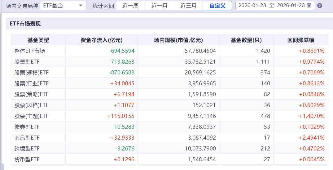This screenshot has width=333, height=170.
Task: Open the ETF基金 product type dropdown
Action: pos(63,6)
